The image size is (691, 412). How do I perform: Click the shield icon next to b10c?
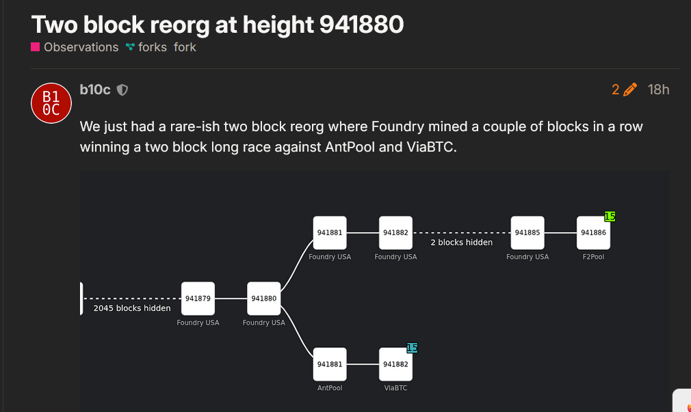pos(122,90)
